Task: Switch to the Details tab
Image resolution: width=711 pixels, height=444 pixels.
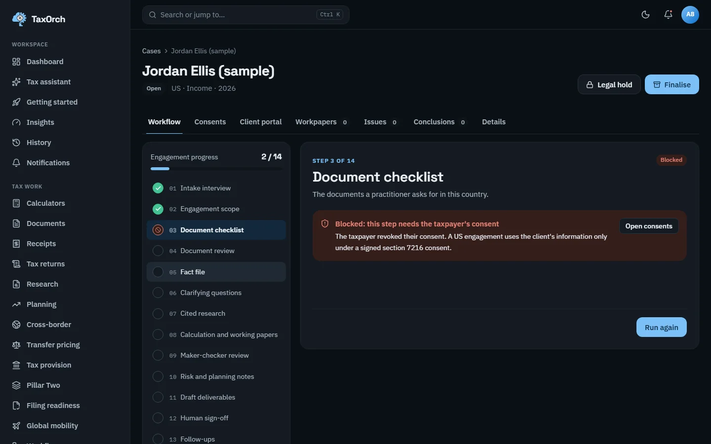Action: coord(494,122)
